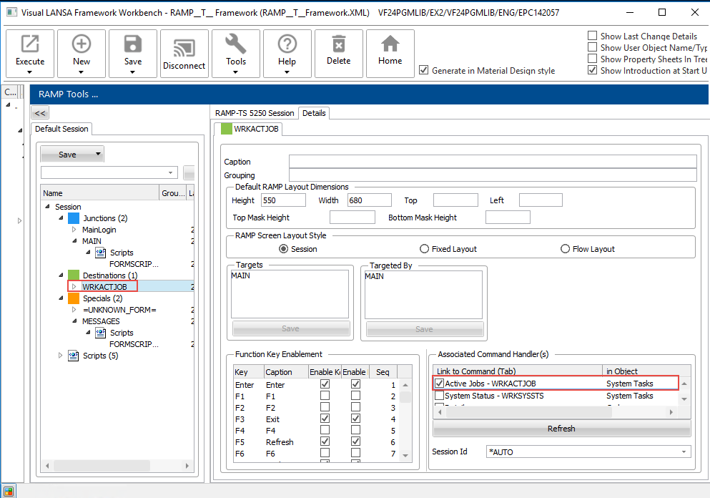Open the Session Id dropdown
Image resolution: width=710 pixels, height=498 pixels.
685,452
